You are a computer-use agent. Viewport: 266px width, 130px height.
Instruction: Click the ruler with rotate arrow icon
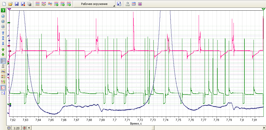click(x=128, y=4)
